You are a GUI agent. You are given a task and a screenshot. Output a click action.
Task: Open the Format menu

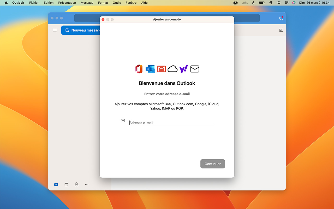[103, 3]
